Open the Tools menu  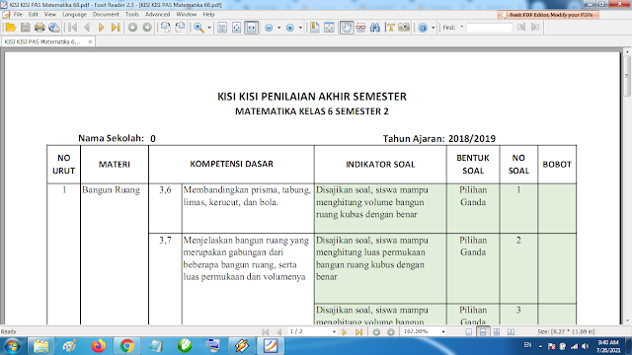click(131, 15)
